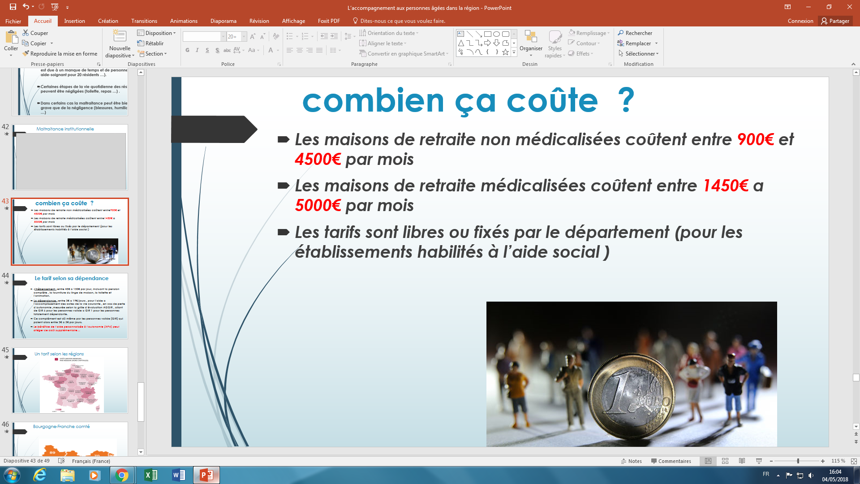This screenshot has height=484, width=860.
Task: Toggle the Notes pane from status bar
Action: click(x=632, y=461)
